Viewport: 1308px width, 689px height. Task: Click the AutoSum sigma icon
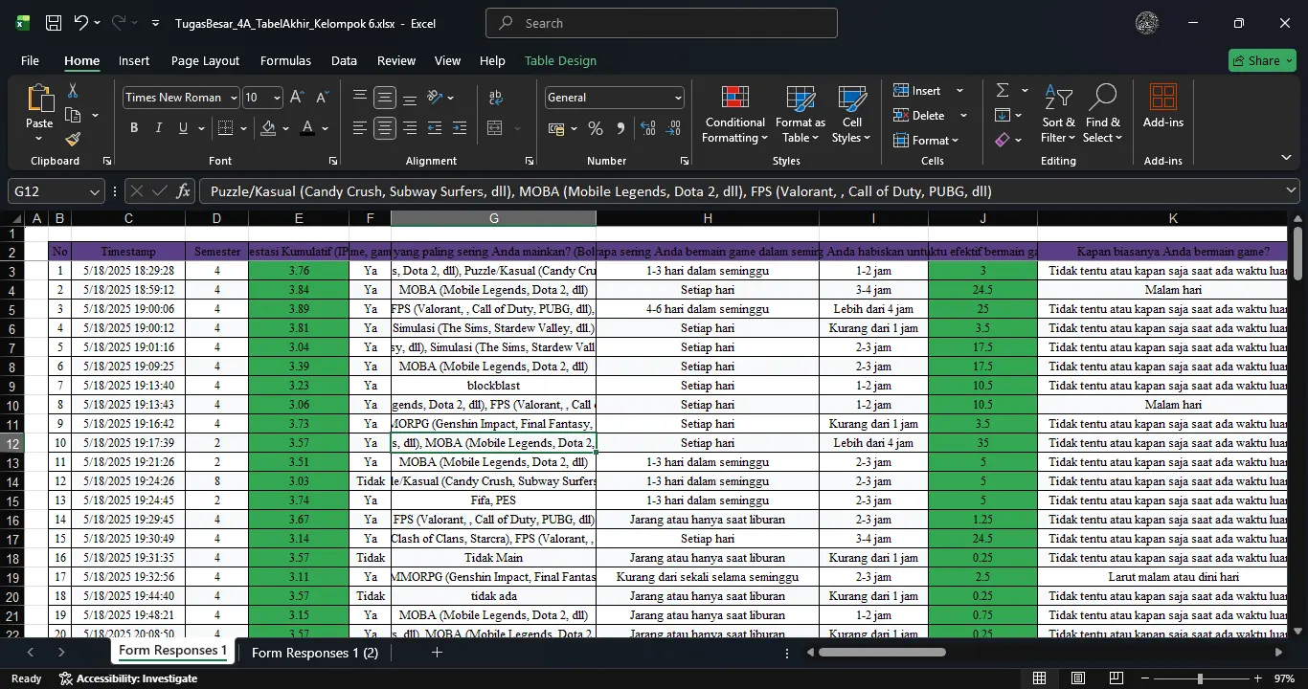[x=1003, y=90]
